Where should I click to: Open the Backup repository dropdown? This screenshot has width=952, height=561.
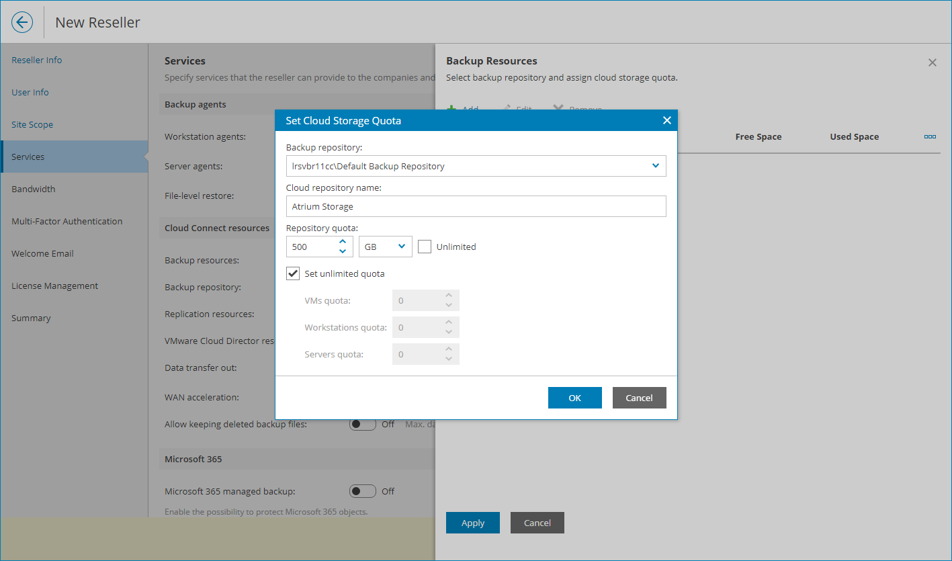pos(655,166)
